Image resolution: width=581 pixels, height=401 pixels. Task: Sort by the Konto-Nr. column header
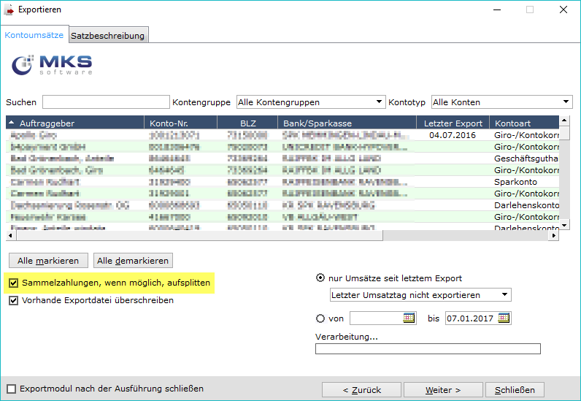pyautogui.click(x=180, y=123)
